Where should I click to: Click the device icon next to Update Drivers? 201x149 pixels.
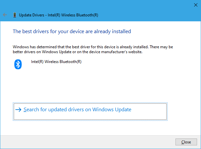point(15,15)
